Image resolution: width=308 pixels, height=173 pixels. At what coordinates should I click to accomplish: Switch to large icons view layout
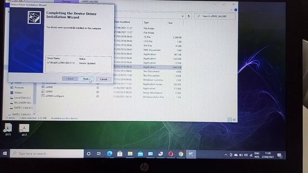pyautogui.click(x=234, y=120)
